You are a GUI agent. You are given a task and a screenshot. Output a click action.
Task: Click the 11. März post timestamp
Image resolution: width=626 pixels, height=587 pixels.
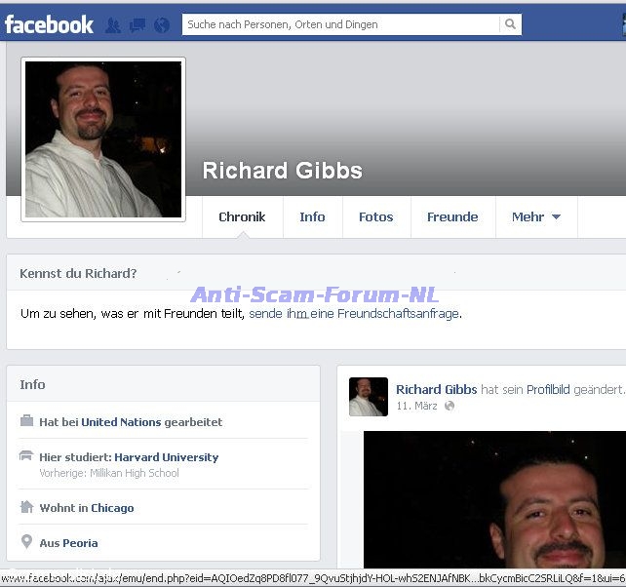tap(416, 406)
